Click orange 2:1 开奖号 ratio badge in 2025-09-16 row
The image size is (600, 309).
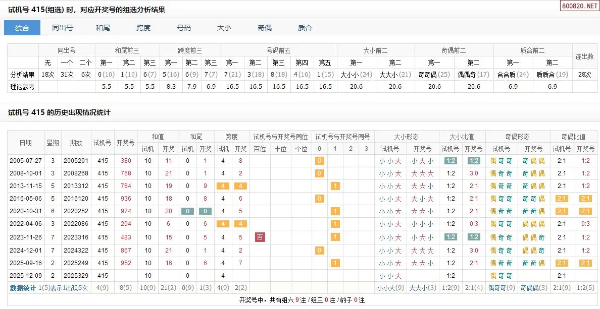[x=585, y=263]
